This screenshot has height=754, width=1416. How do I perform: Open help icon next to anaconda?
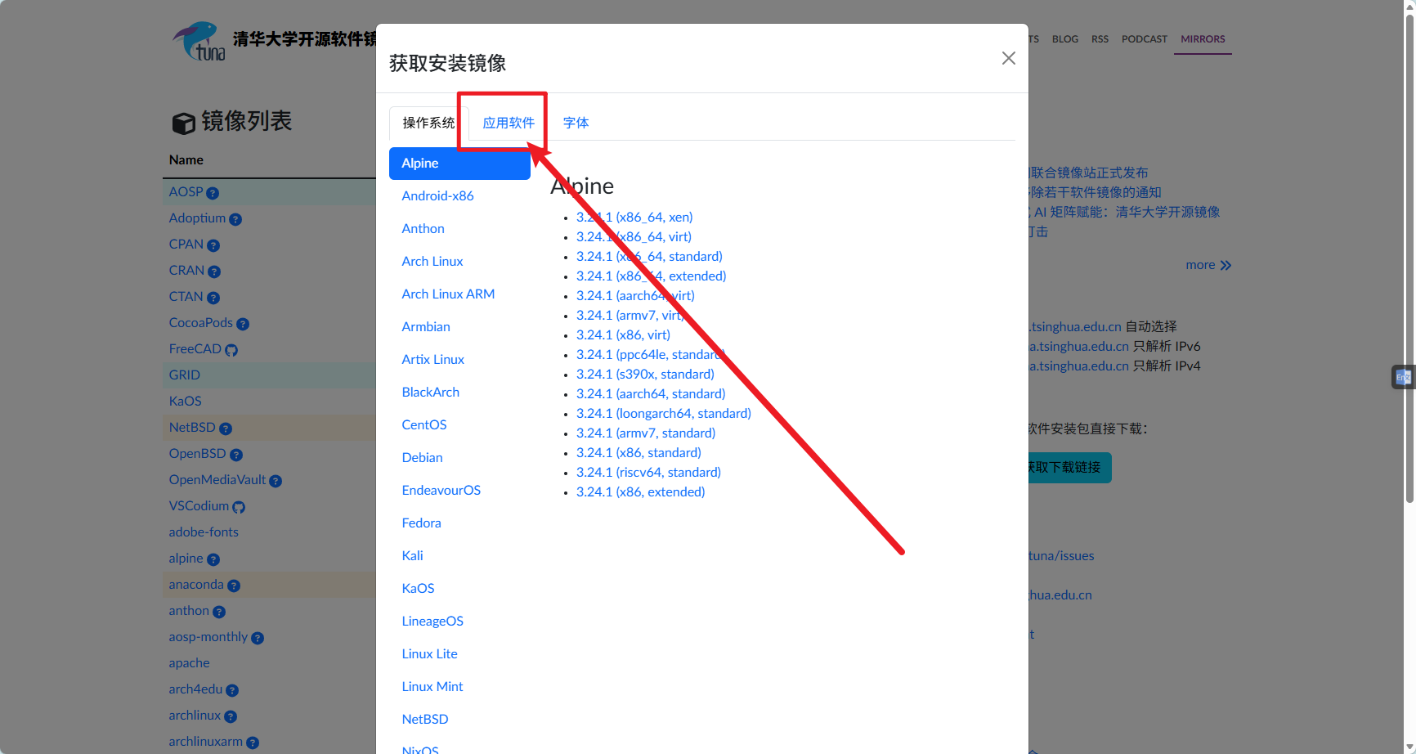tap(234, 586)
